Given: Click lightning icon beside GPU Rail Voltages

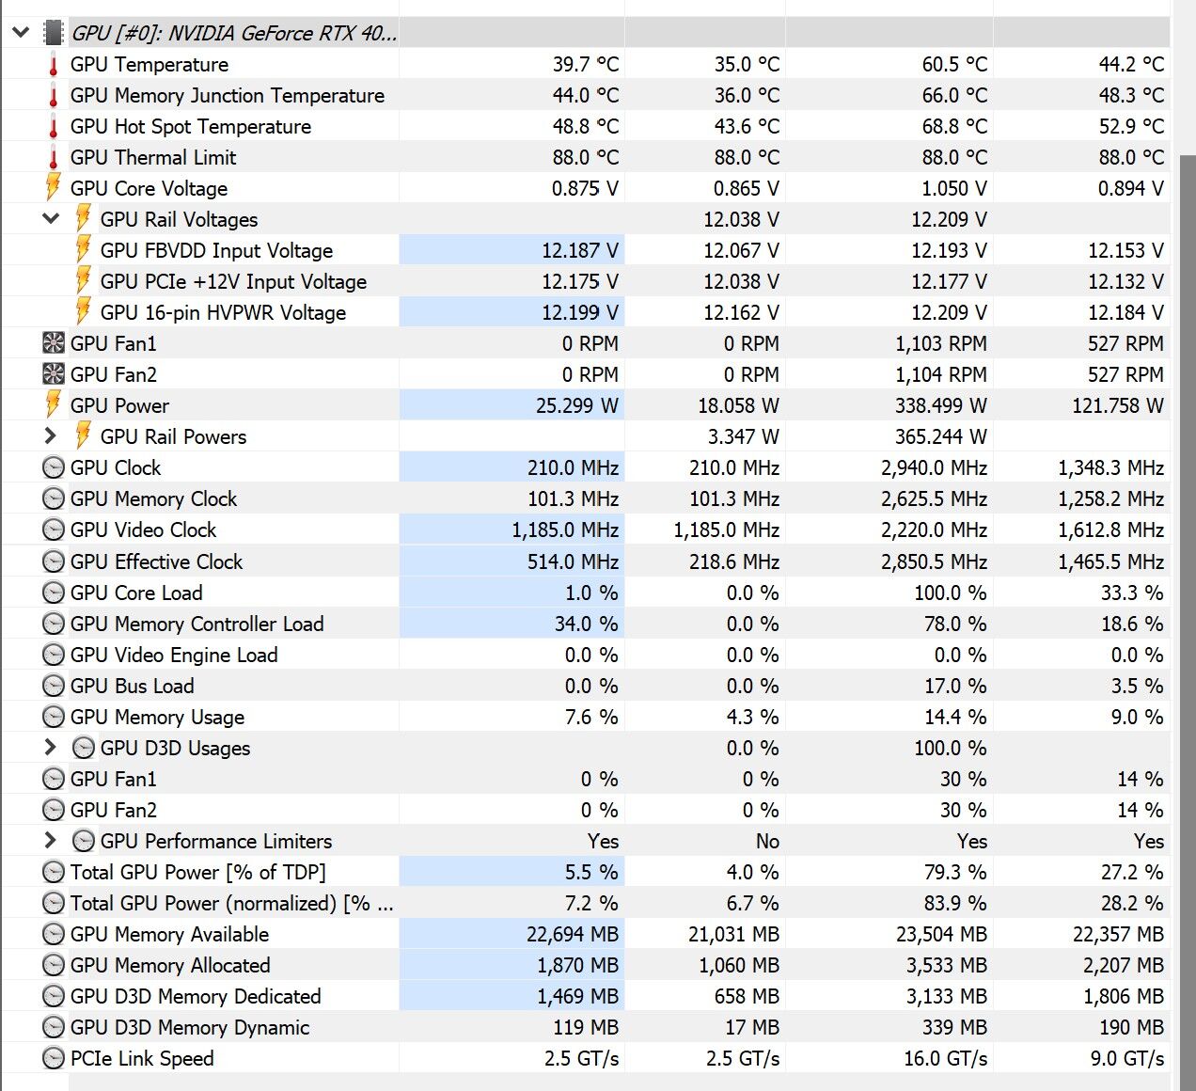Looking at the screenshot, I should pos(83,218).
